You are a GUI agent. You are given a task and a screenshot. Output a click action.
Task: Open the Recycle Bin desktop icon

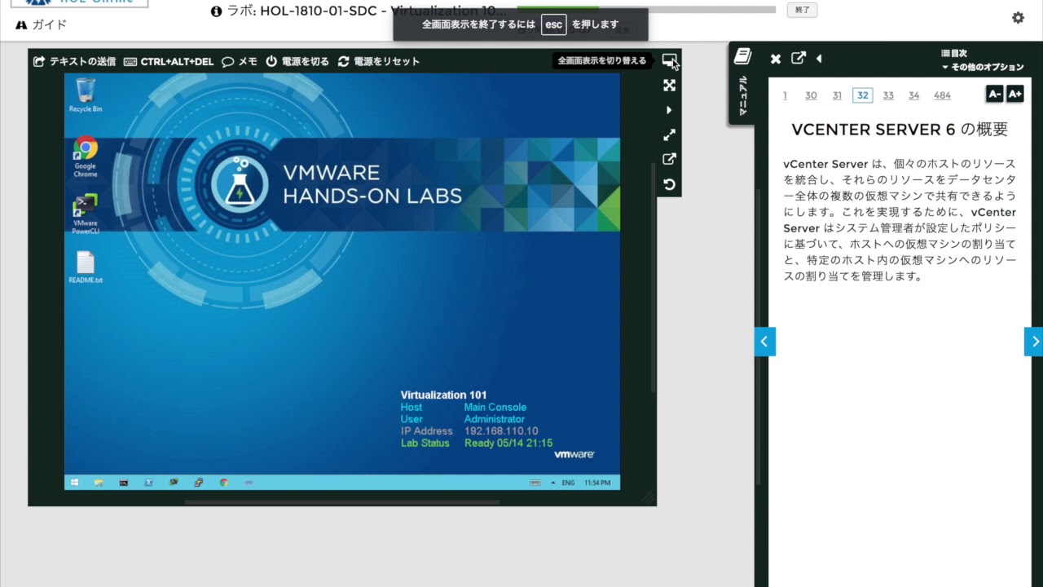[86, 95]
